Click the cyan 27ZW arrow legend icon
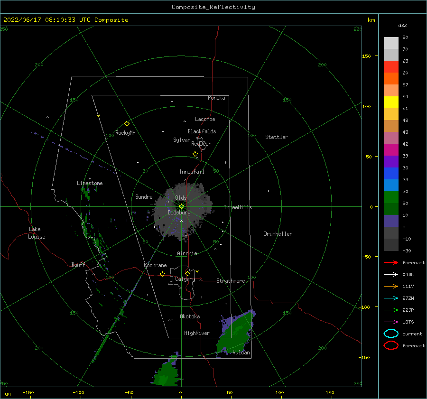The width and height of the screenshot is (427, 399). click(x=391, y=298)
